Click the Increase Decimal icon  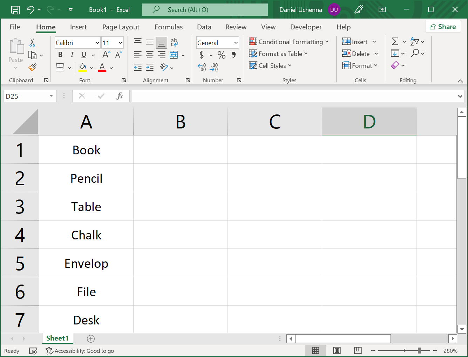tap(202, 67)
